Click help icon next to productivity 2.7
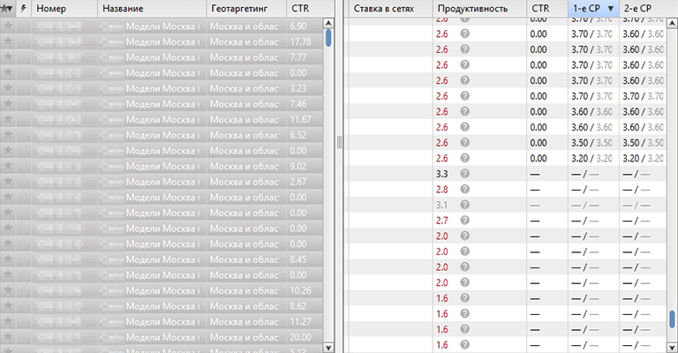The image size is (678, 353). pos(465,221)
